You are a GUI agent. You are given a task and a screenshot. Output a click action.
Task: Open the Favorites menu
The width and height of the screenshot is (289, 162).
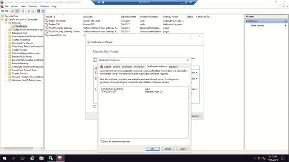pyautogui.click(x=33, y=6)
